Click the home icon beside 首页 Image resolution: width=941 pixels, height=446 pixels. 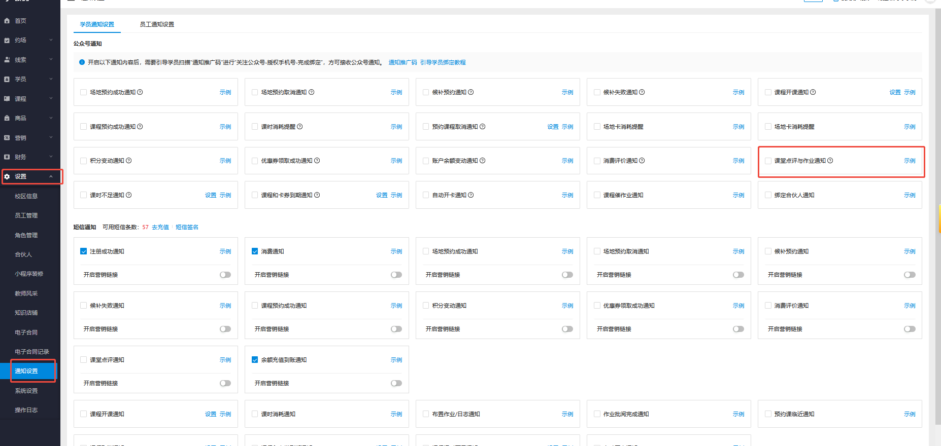[7, 21]
